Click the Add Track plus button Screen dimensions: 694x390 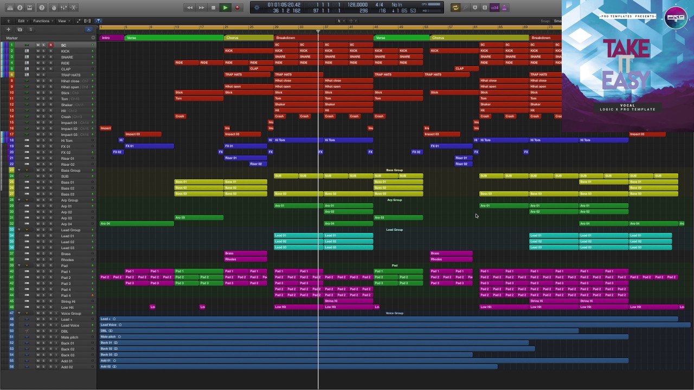(x=8, y=29)
